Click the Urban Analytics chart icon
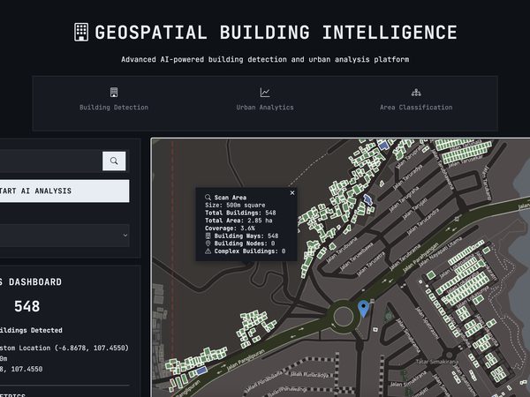The image size is (530, 397). tap(265, 92)
